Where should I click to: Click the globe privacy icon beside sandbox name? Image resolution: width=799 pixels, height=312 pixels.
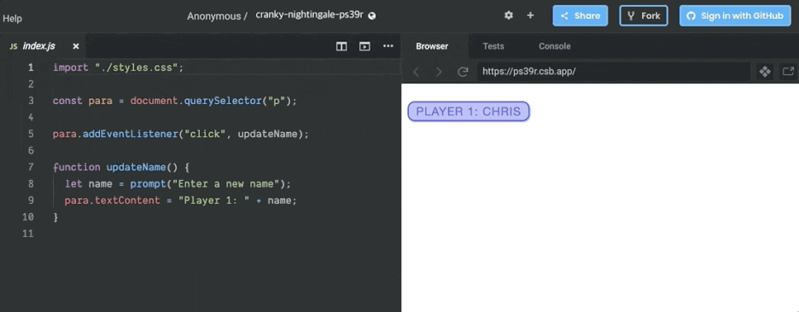click(372, 15)
